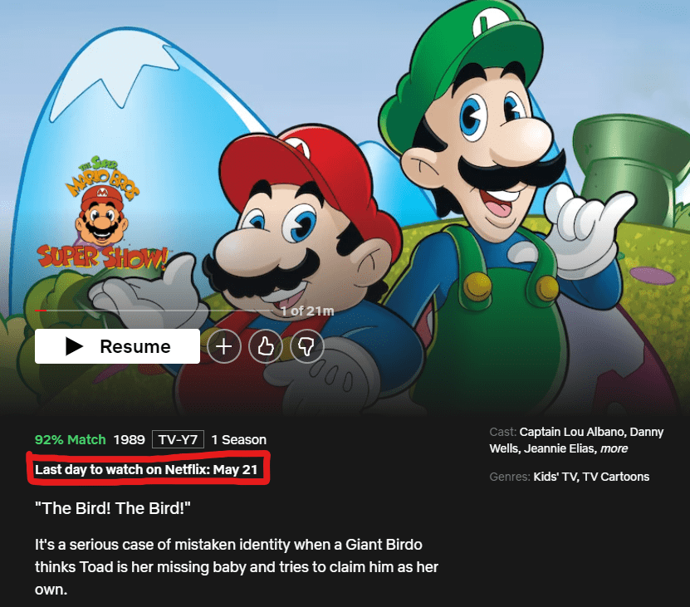Select the circular dislike control
Viewport: 690px width, 607px height.
click(x=307, y=346)
